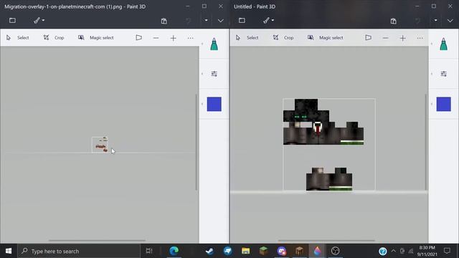This screenshot has width=459, height=258.
Task: Activate Magic select in Untitled window
Action: pos(326,38)
